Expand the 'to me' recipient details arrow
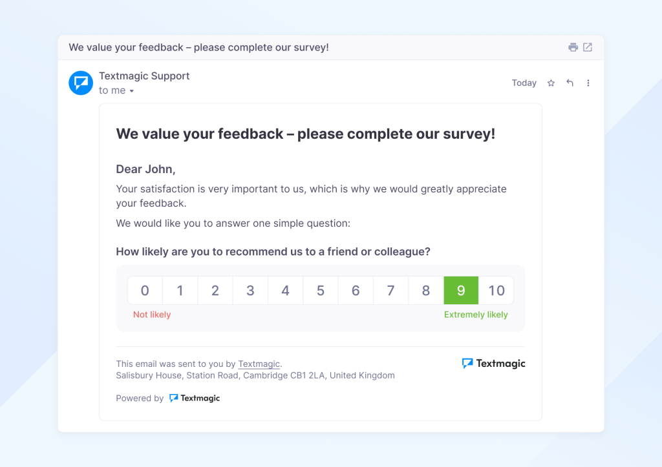662x467 pixels. point(132,91)
